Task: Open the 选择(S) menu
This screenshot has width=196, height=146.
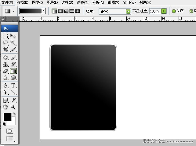Action: [67, 2]
